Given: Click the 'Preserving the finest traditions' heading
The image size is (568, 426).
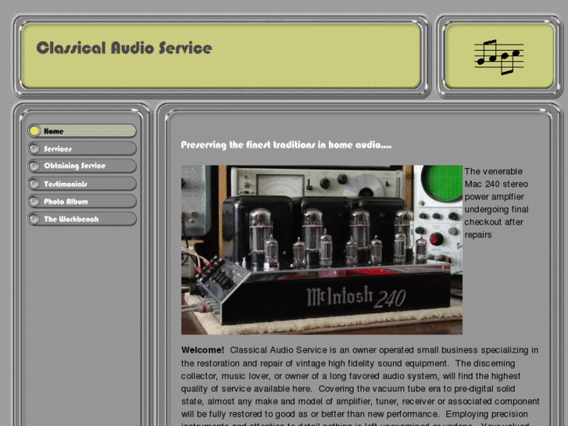Looking at the screenshot, I should [x=286, y=145].
